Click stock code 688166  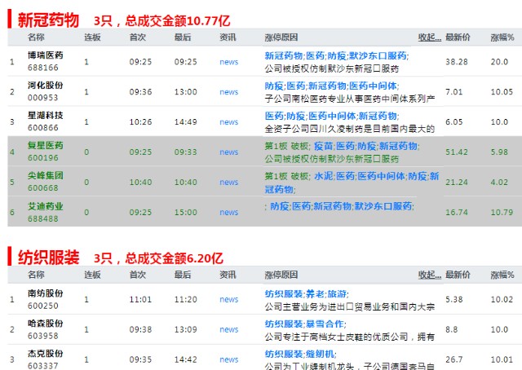click(x=43, y=68)
